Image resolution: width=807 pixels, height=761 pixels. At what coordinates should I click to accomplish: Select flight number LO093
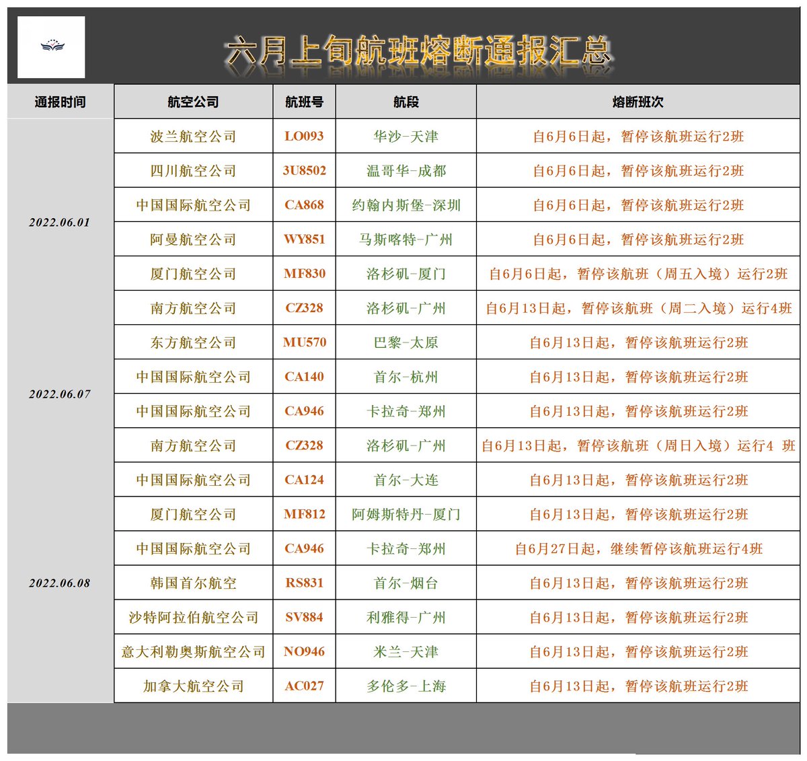pos(305,137)
